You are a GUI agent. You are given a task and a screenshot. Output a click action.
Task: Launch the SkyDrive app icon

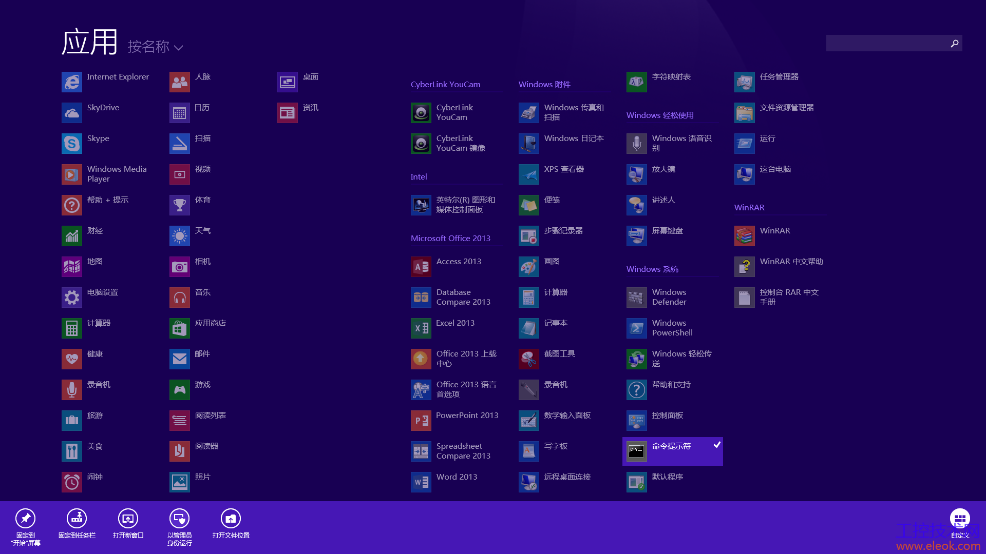pos(72,113)
